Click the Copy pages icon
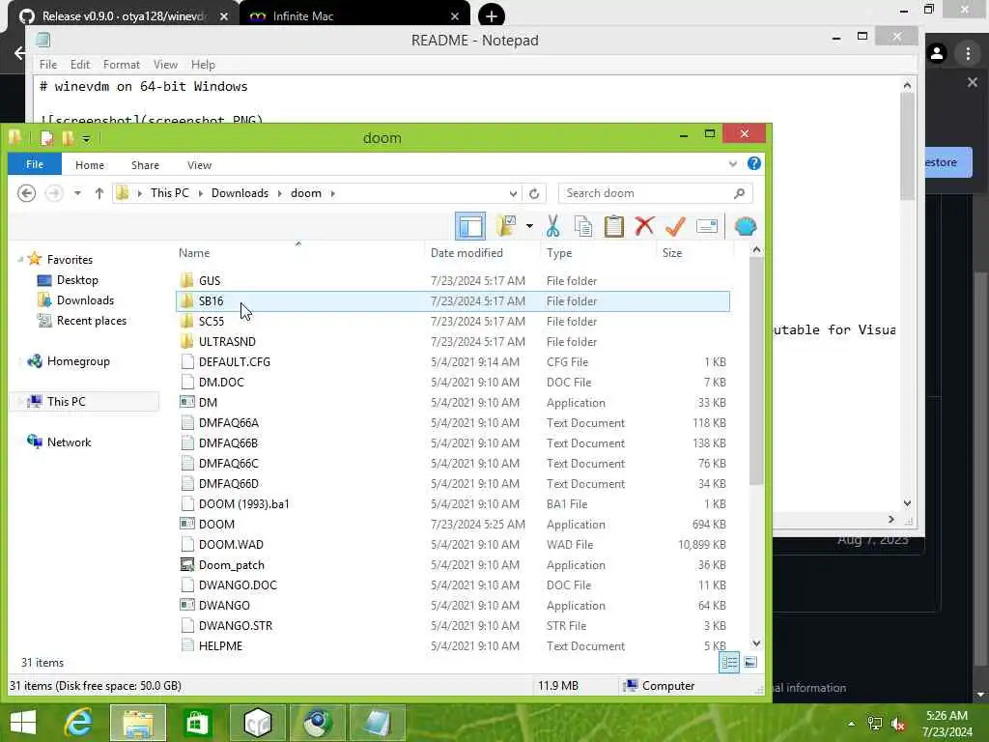Viewport: 989px width, 742px height. [x=583, y=226]
